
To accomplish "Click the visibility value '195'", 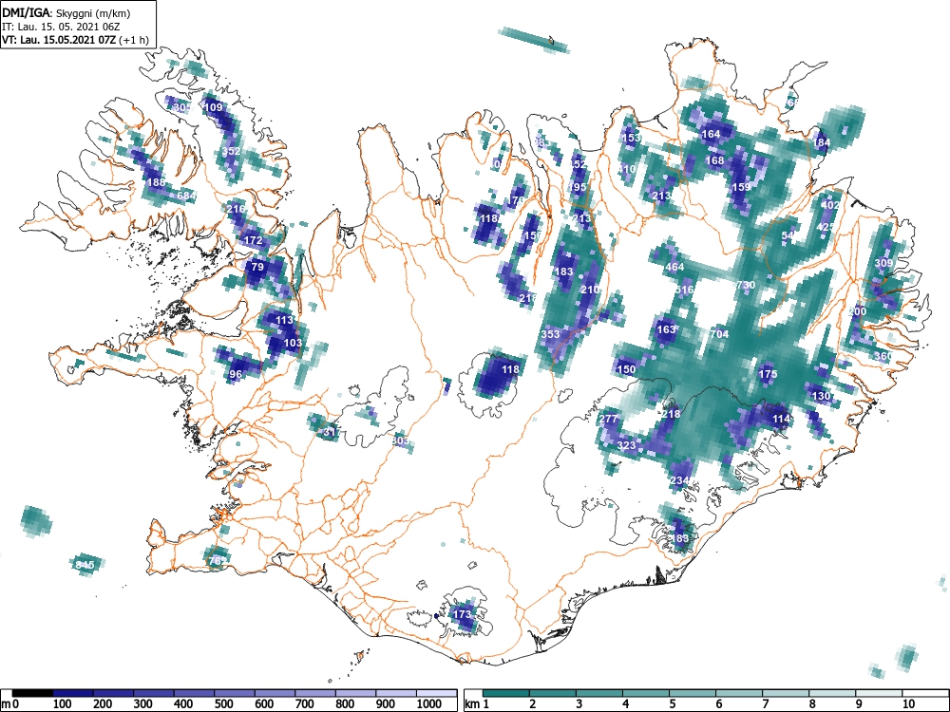I will (578, 187).
